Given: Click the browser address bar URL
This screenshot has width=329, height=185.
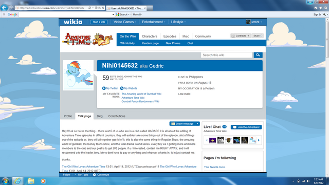Looking at the screenshot, I should pos(52,8).
